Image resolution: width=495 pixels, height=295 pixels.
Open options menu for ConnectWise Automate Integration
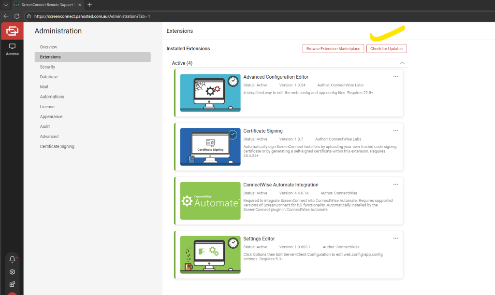coord(395,184)
